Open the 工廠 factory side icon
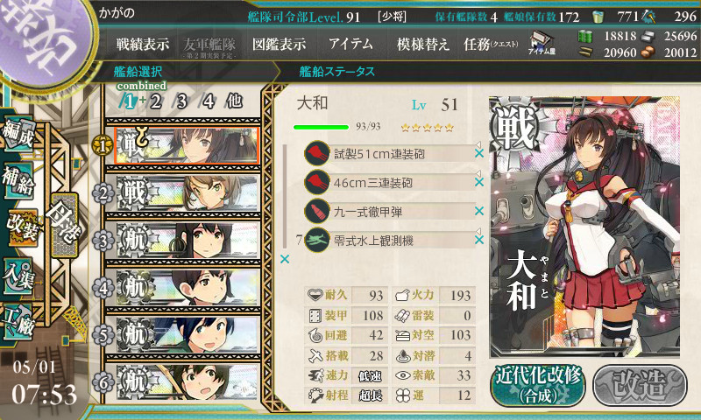 click(18, 322)
